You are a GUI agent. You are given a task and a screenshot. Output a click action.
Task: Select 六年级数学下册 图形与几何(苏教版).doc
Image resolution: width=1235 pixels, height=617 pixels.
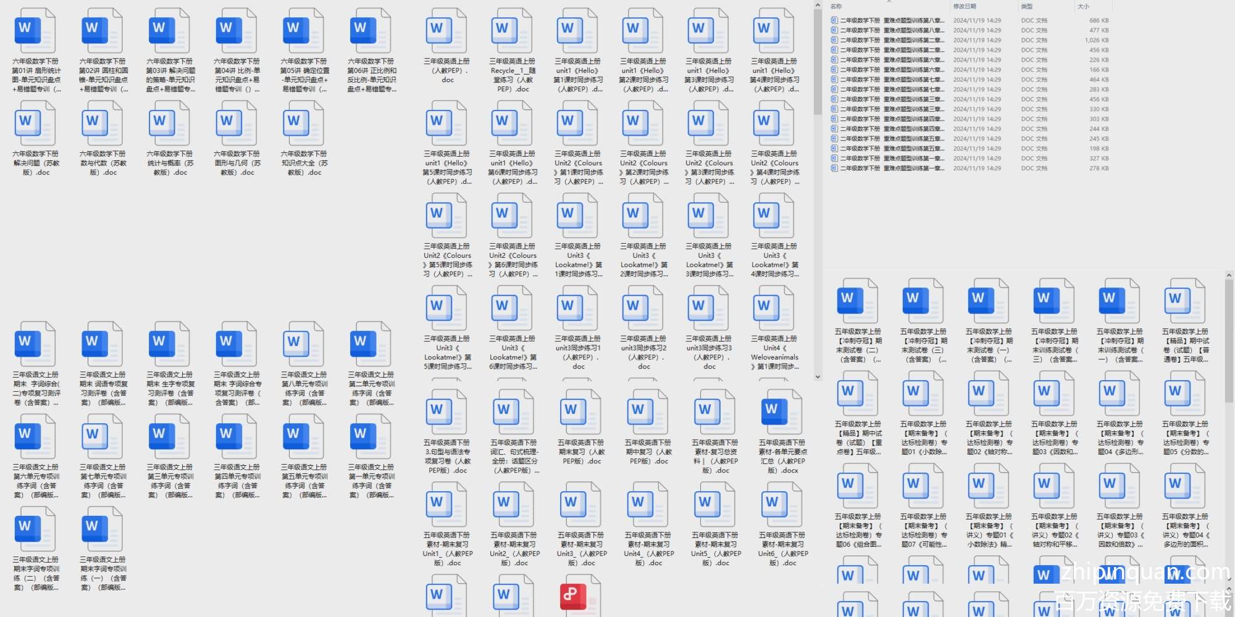(x=237, y=139)
